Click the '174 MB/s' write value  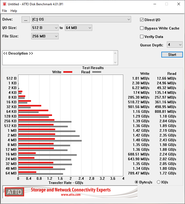point(141,93)
